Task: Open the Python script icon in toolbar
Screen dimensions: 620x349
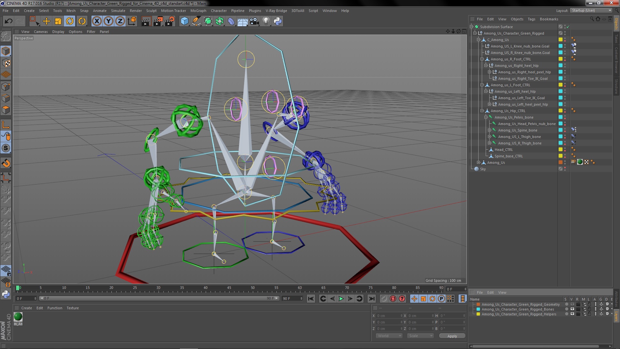Action: [278, 21]
